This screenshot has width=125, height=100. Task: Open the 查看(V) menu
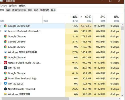22,6
